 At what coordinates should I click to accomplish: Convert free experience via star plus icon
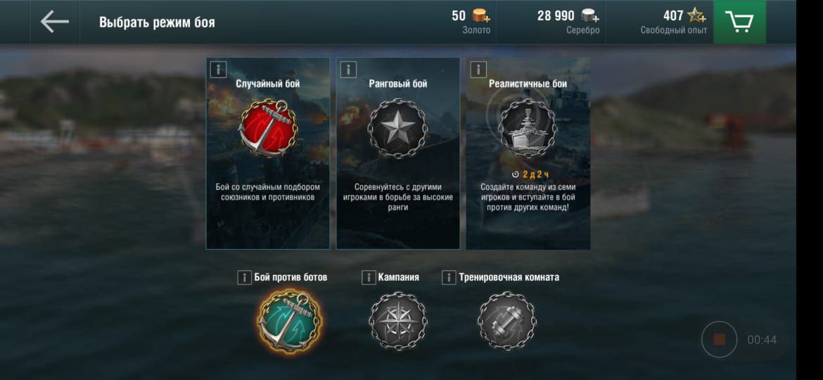(x=697, y=15)
